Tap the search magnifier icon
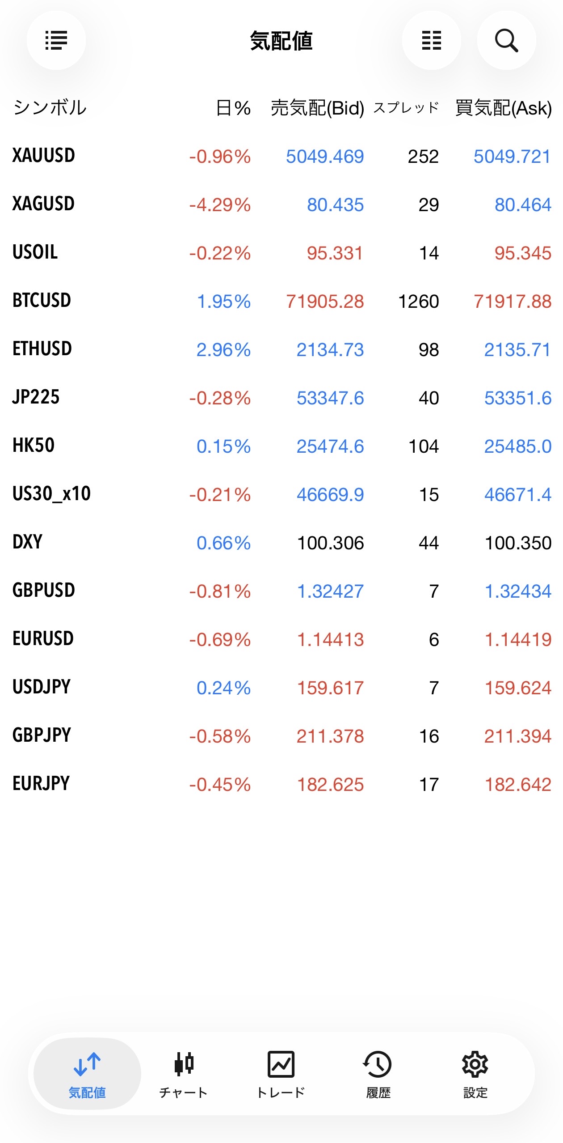The width and height of the screenshot is (563, 1143). [x=506, y=40]
